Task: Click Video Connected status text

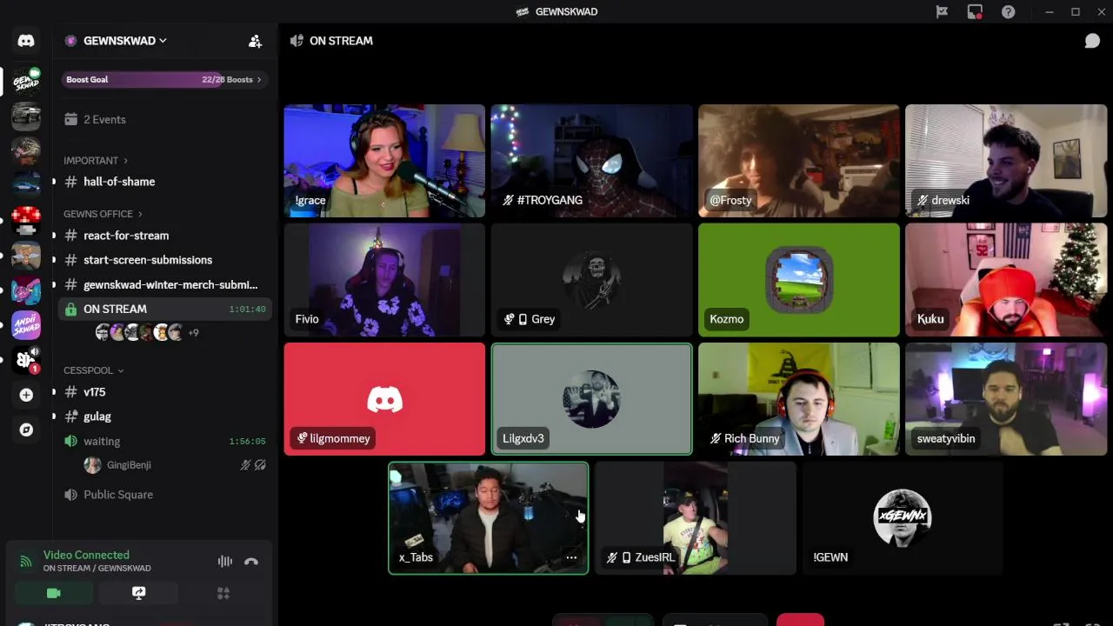Action: click(x=86, y=555)
